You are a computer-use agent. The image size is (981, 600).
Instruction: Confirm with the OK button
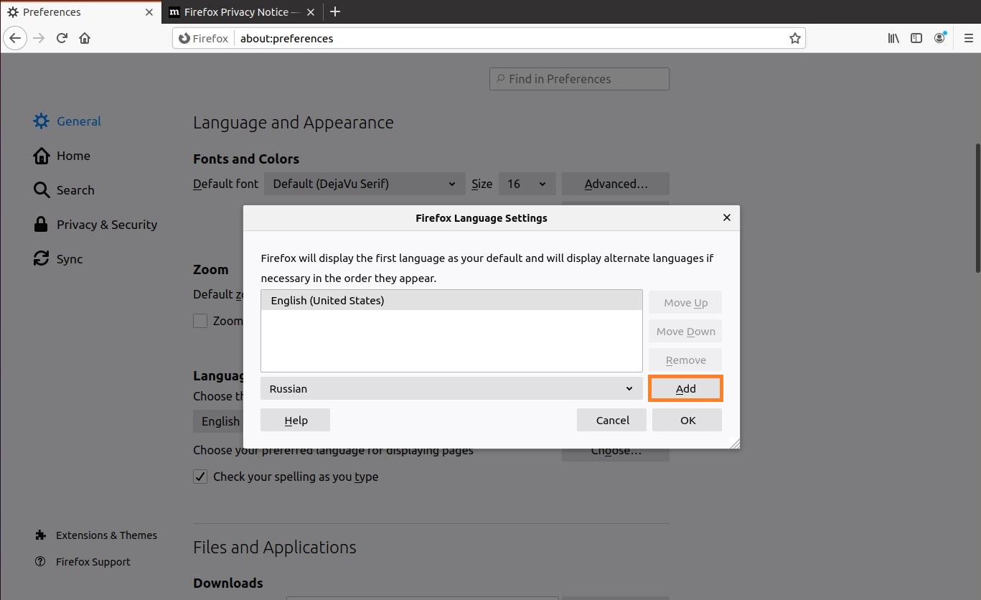tap(687, 421)
